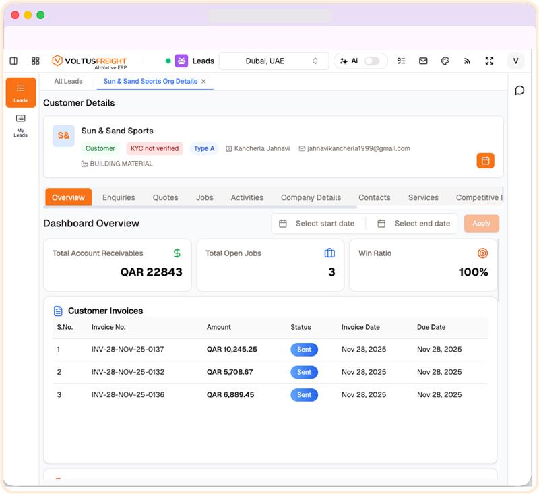Open the Jobs tab
Viewport: 539px width, 494px height.
205,197
